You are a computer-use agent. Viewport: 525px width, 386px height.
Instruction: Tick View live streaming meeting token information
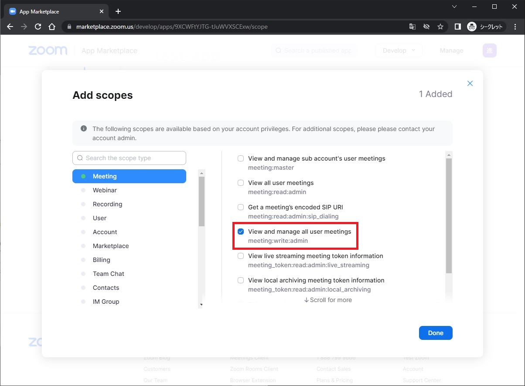pyautogui.click(x=241, y=256)
